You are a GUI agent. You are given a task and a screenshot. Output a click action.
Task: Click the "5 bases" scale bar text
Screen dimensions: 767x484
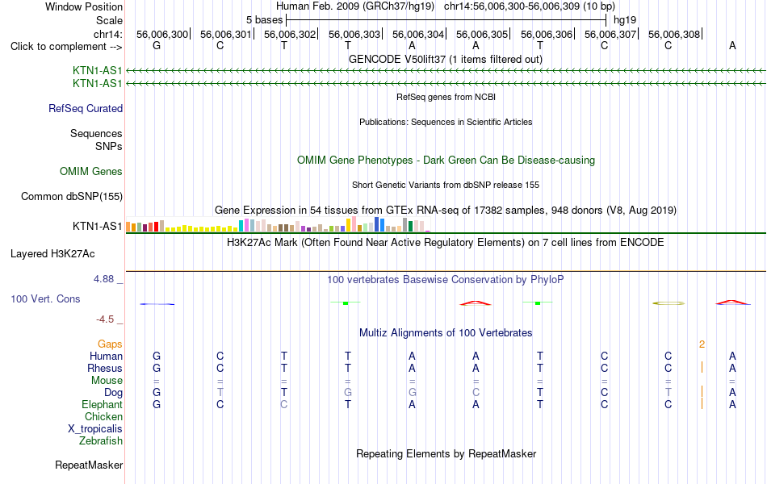pos(264,20)
